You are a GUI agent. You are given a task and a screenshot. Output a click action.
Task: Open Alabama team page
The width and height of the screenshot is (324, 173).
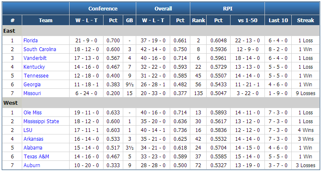click(33, 148)
